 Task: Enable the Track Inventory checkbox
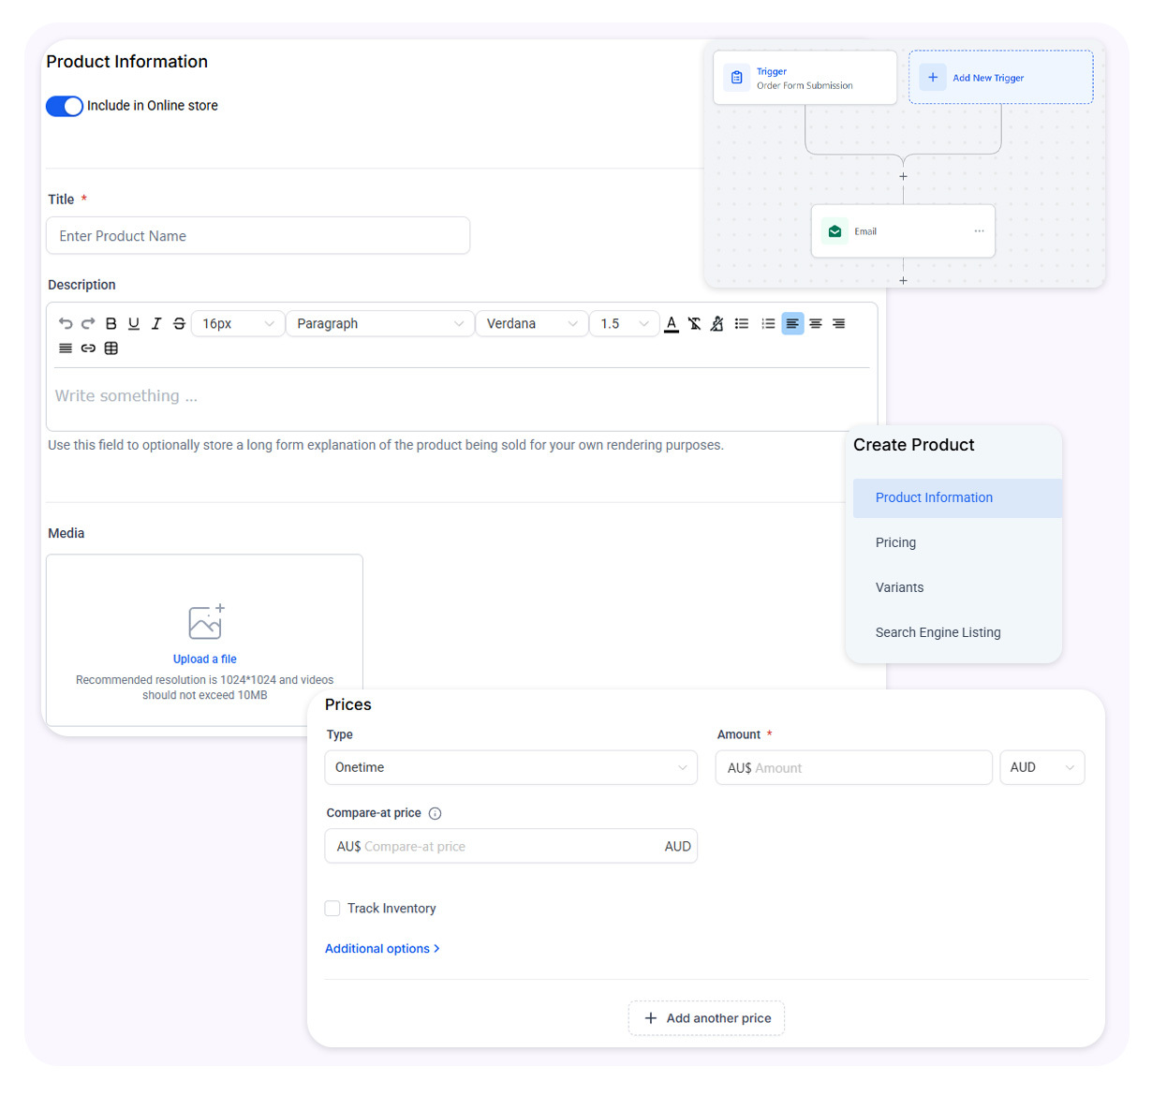(x=332, y=908)
